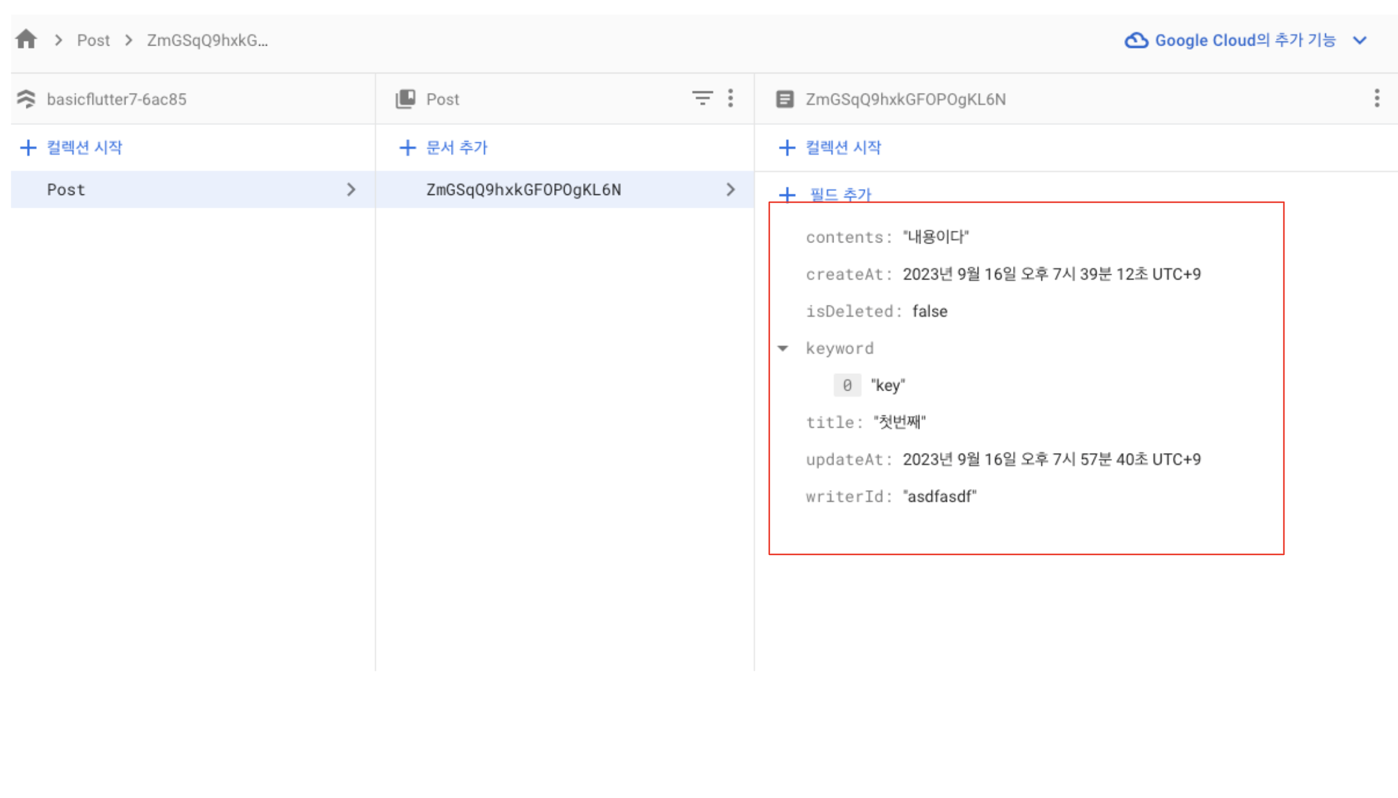This screenshot has width=1398, height=798.
Task: Click the Google Cloud cloud icon
Action: pos(1136,40)
